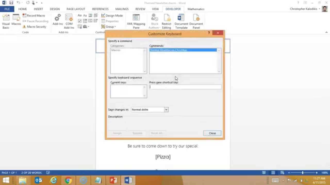Open the Mathematics tab

(x=196, y=9)
